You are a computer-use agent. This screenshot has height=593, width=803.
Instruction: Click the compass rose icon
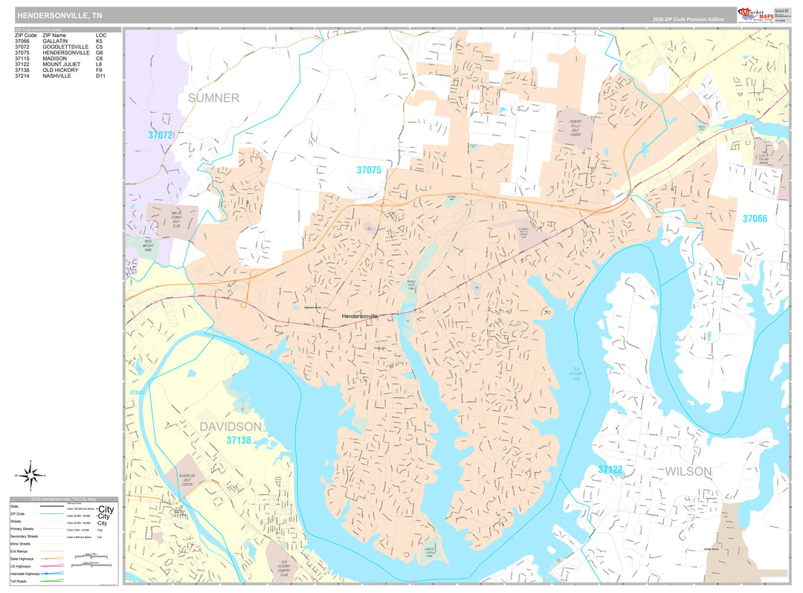(30, 475)
